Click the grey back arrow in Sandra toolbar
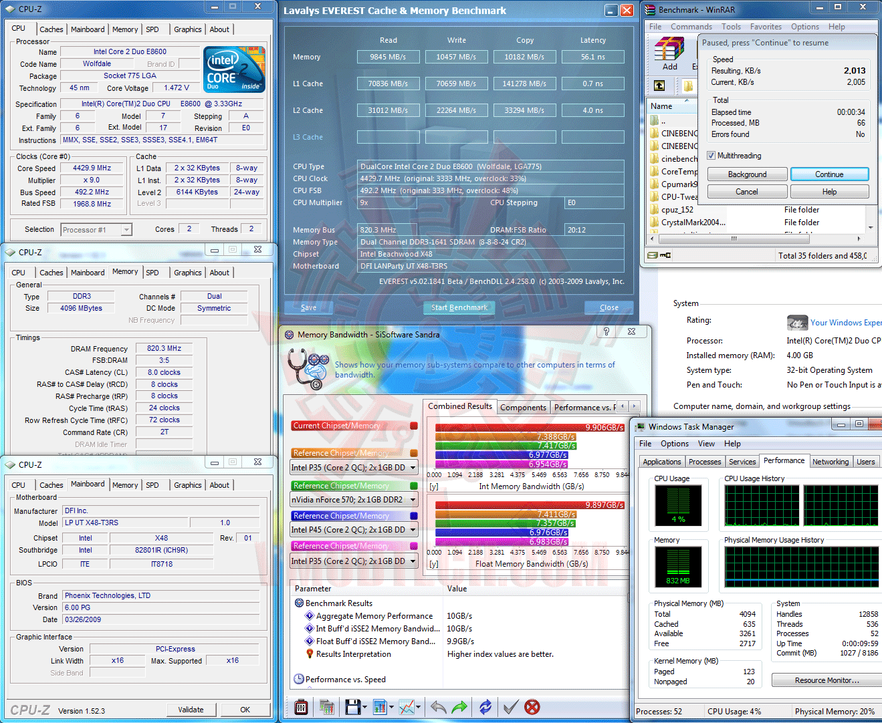The width and height of the screenshot is (882, 723). 438,706
